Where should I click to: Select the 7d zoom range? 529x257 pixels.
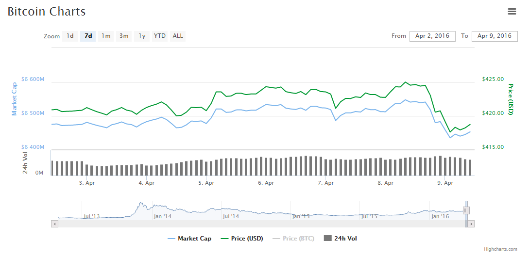pyautogui.click(x=88, y=36)
